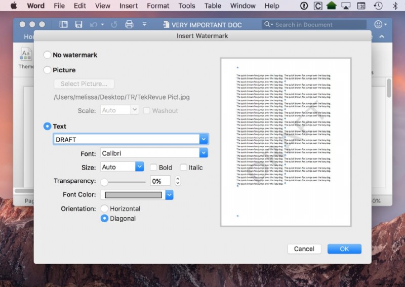Open the View menu
The height and width of the screenshot is (287, 405).
103,6
